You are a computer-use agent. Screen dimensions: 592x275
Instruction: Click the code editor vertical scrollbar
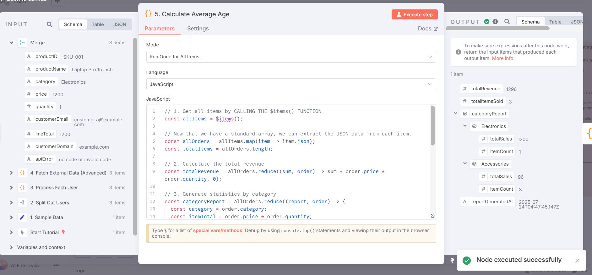pyautogui.click(x=432, y=125)
